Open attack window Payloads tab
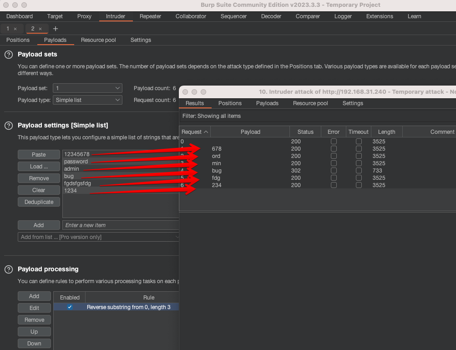This screenshot has height=350, width=456. pyautogui.click(x=267, y=103)
